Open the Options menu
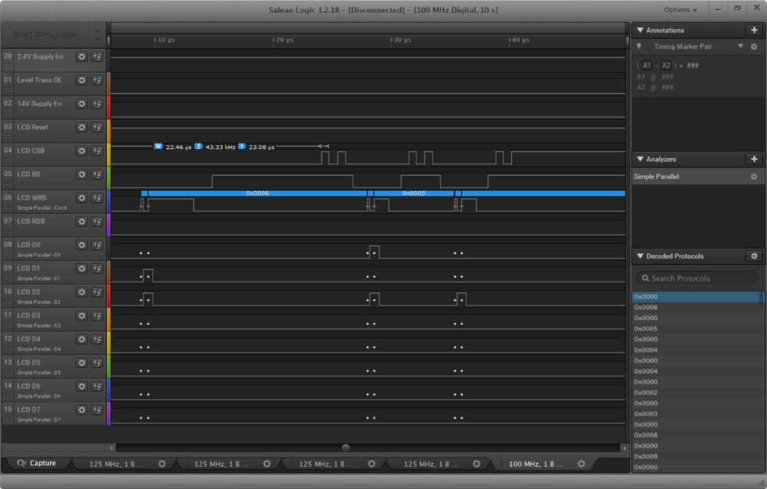This screenshot has width=767, height=489. click(680, 10)
